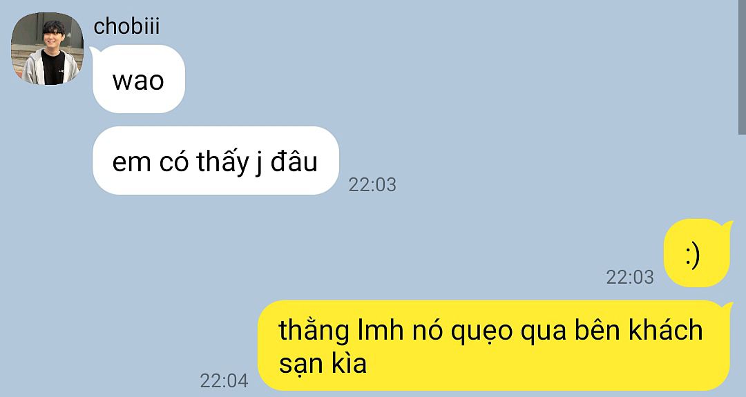Image resolution: width=746 pixels, height=397 pixels.
Task: Click the word "thằng" in the yellow message
Action: [314, 331]
